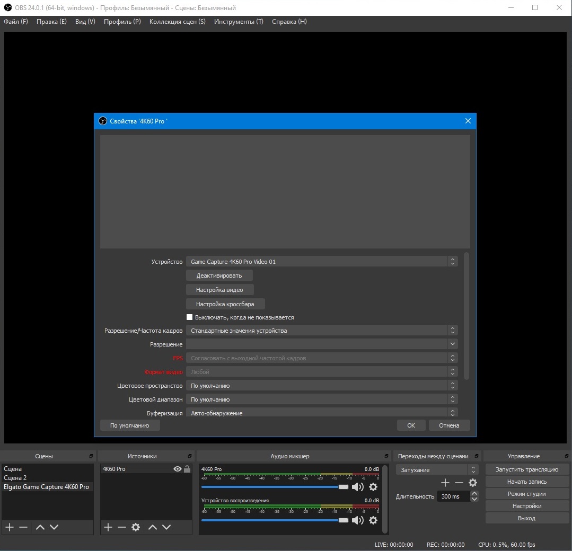Image resolution: width=572 pixels, height=551 pixels.
Task: Open transition properties gear icon
Action: 473,483
